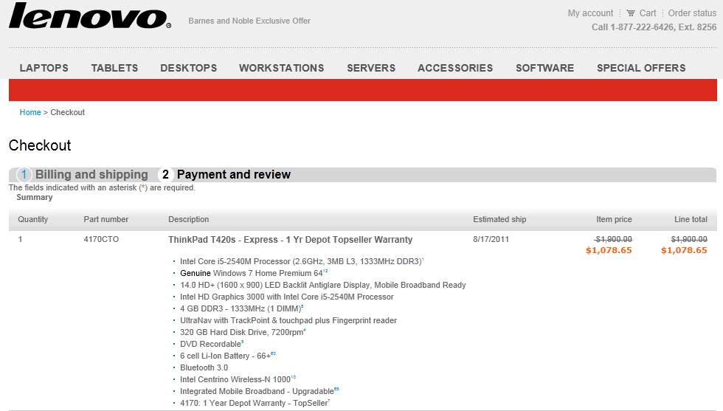723x411 pixels.
Task: Click step 2 circle number
Action: [165, 174]
